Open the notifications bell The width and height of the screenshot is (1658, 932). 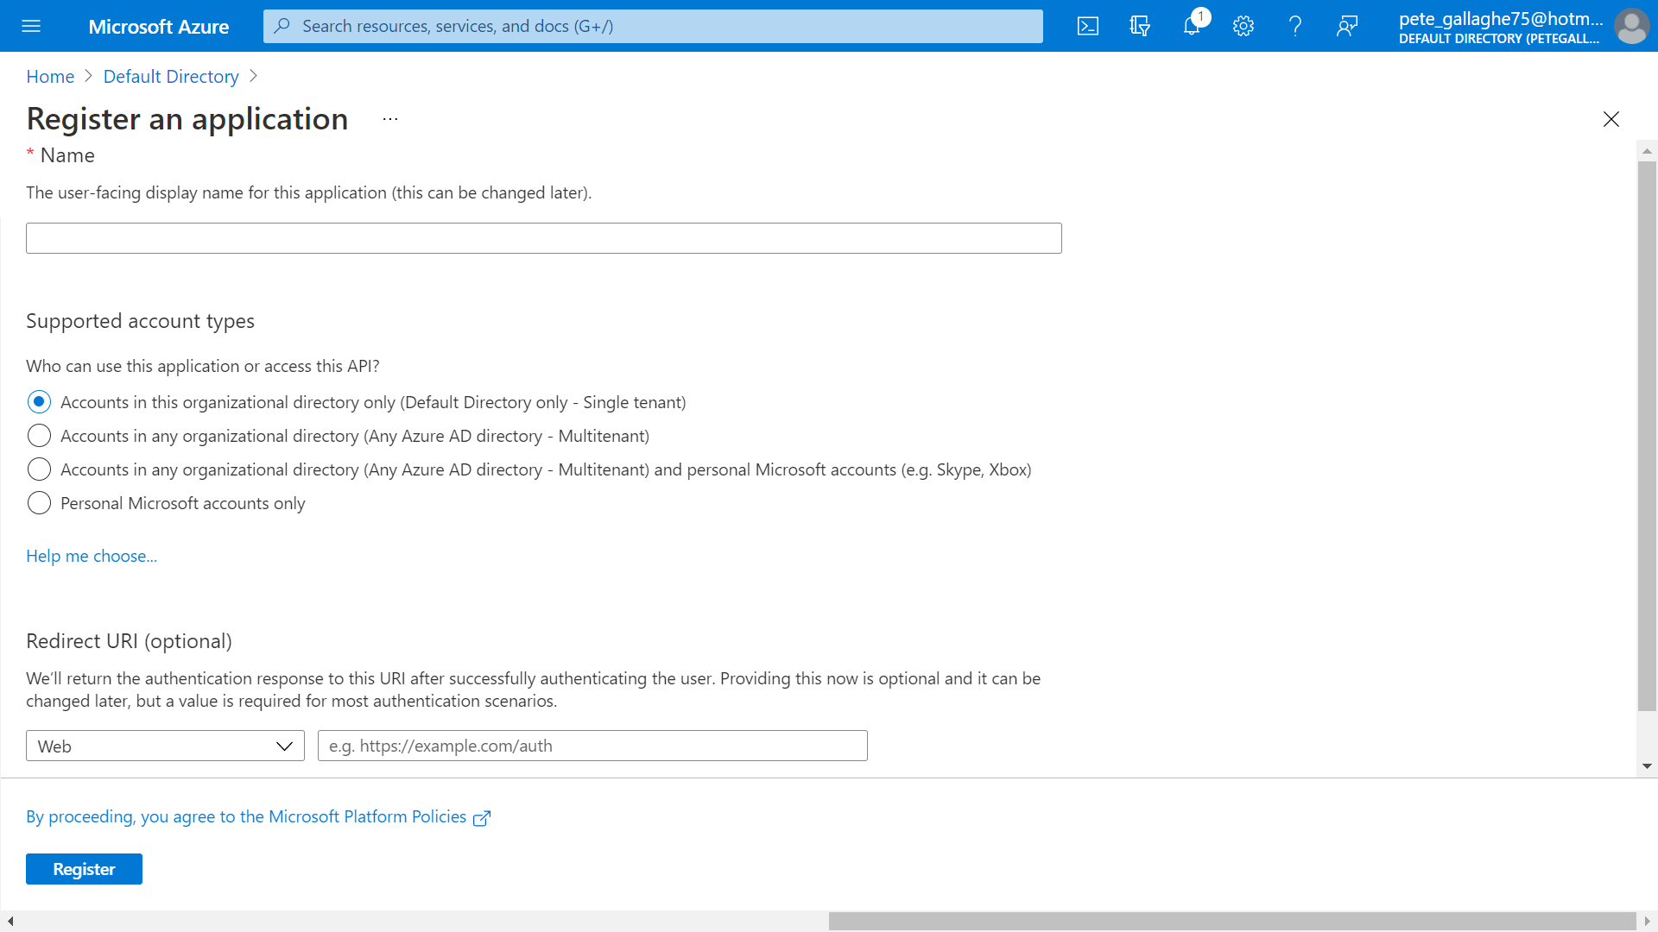[x=1192, y=26]
